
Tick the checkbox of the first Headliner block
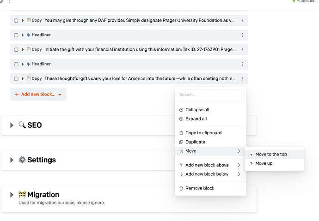16,35
